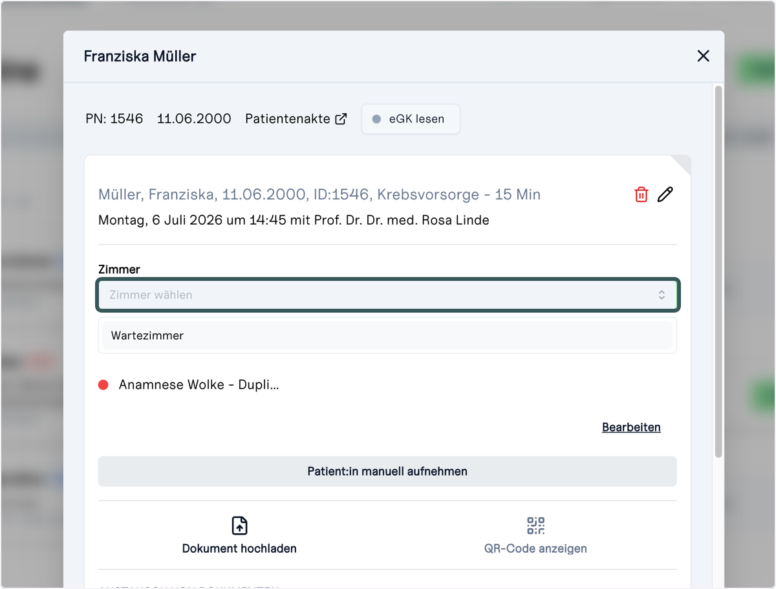Edit the appointment using the pencil icon
The width and height of the screenshot is (776, 589).
(665, 194)
